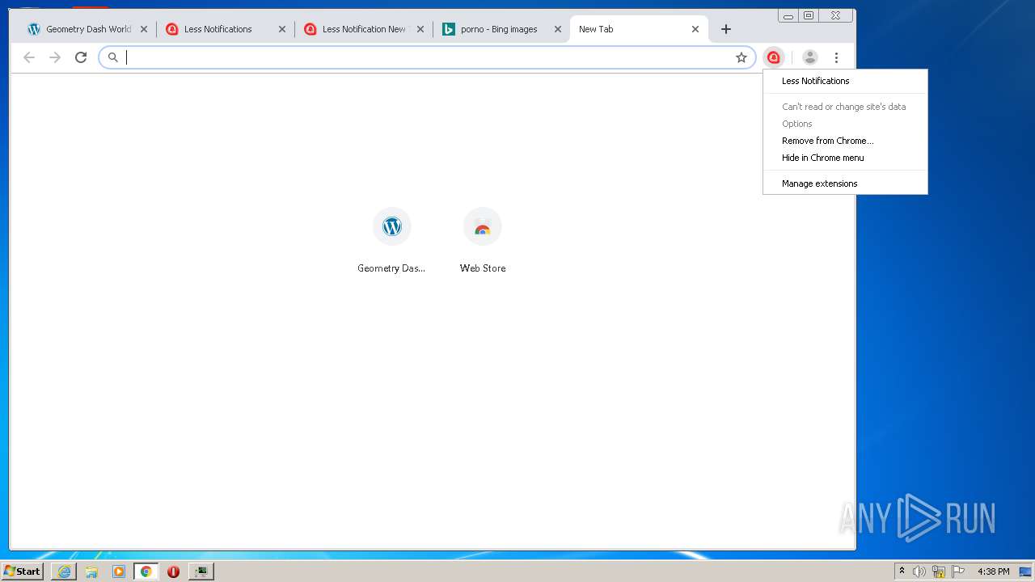Open a new tab with the plus button
This screenshot has height=582, width=1035.
pos(726,29)
